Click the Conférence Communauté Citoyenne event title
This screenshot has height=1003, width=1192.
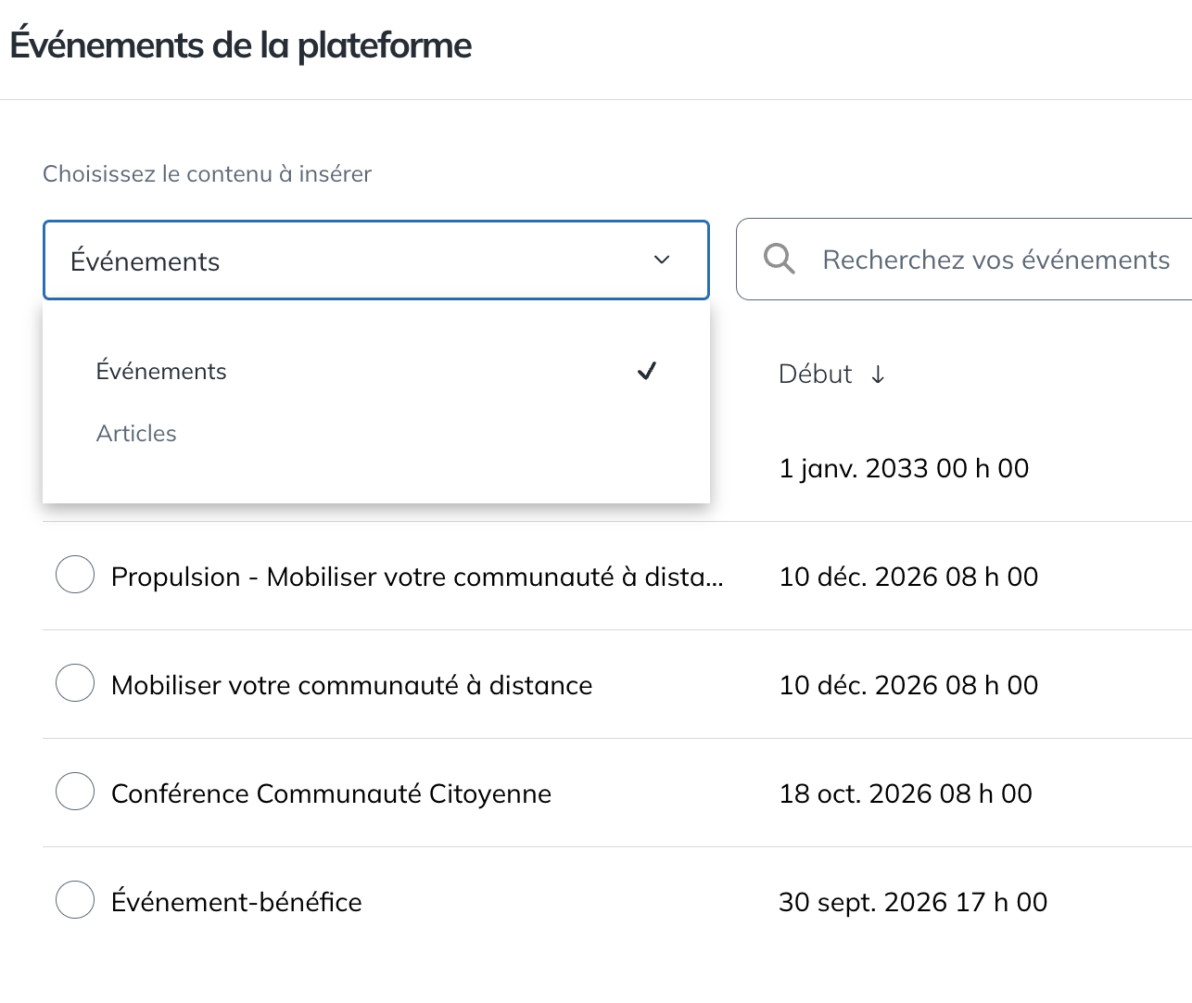click(331, 794)
